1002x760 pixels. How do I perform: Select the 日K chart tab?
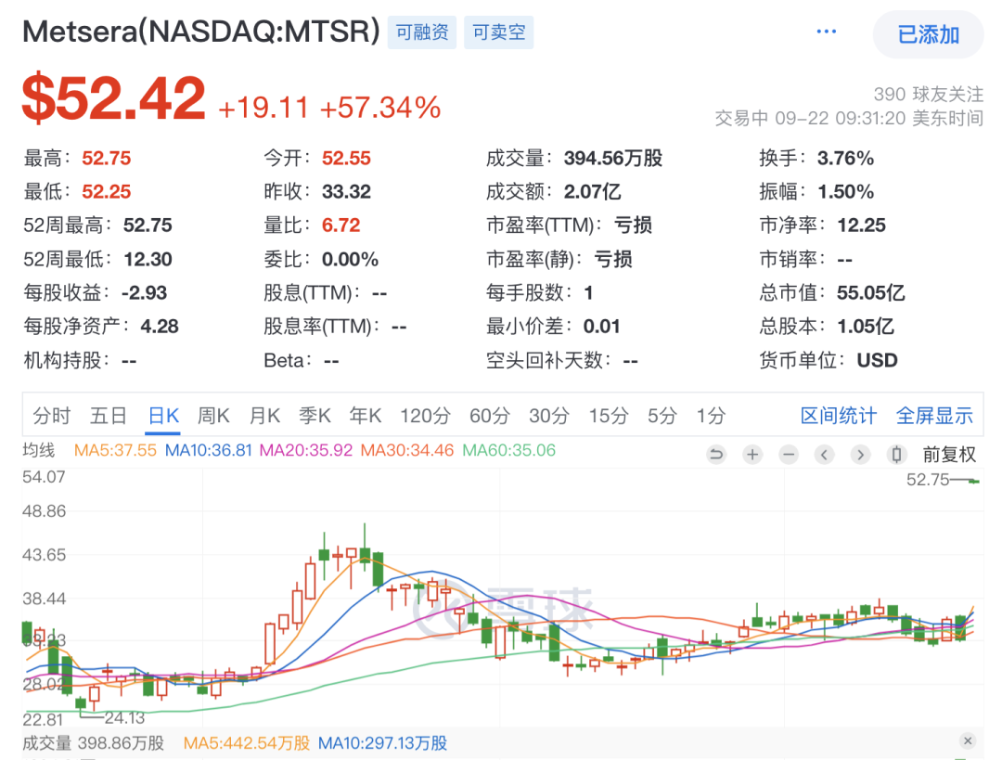click(x=163, y=416)
